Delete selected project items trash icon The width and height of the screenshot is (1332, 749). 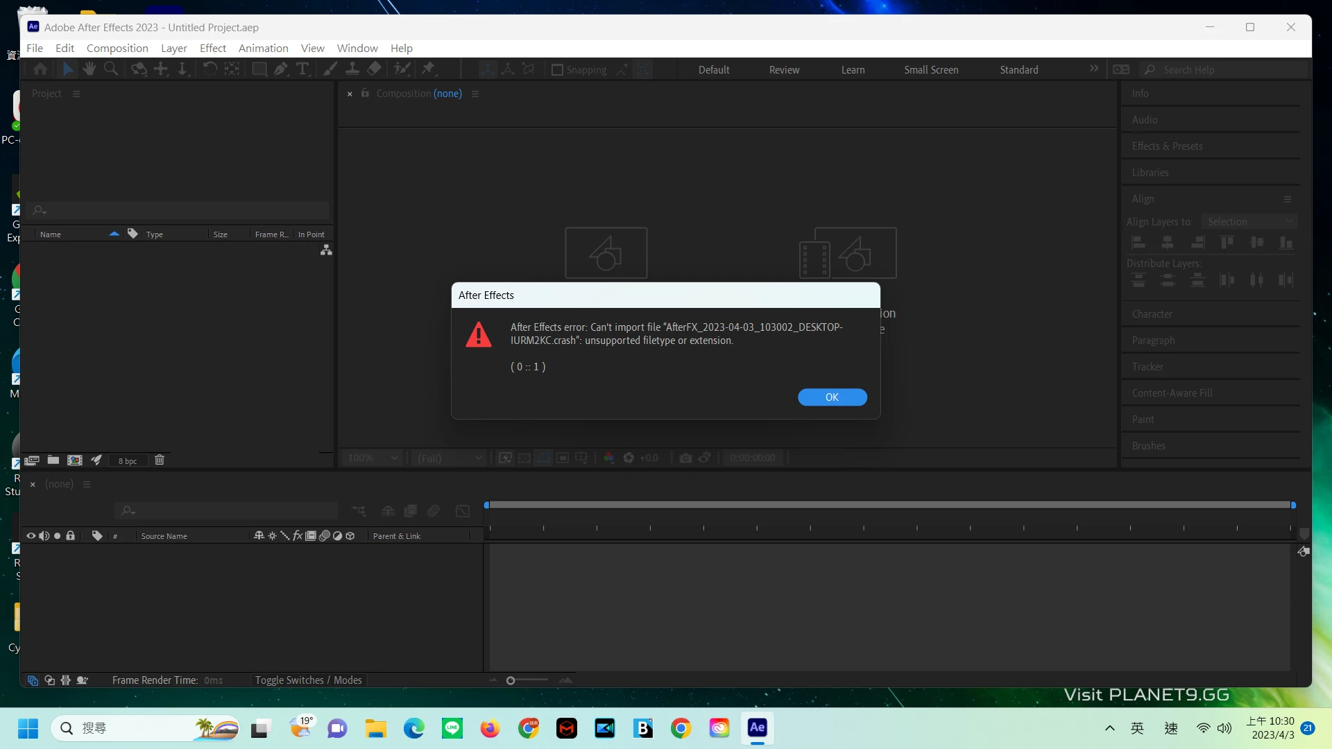[160, 460]
